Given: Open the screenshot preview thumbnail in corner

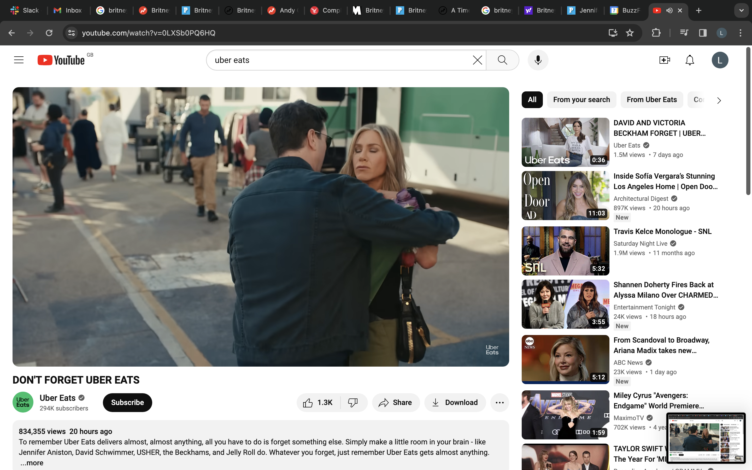Looking at the screenshot, I should tap(706, 438).
